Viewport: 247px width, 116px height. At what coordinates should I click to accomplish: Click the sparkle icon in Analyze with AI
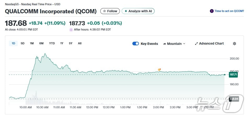(126, 11)
